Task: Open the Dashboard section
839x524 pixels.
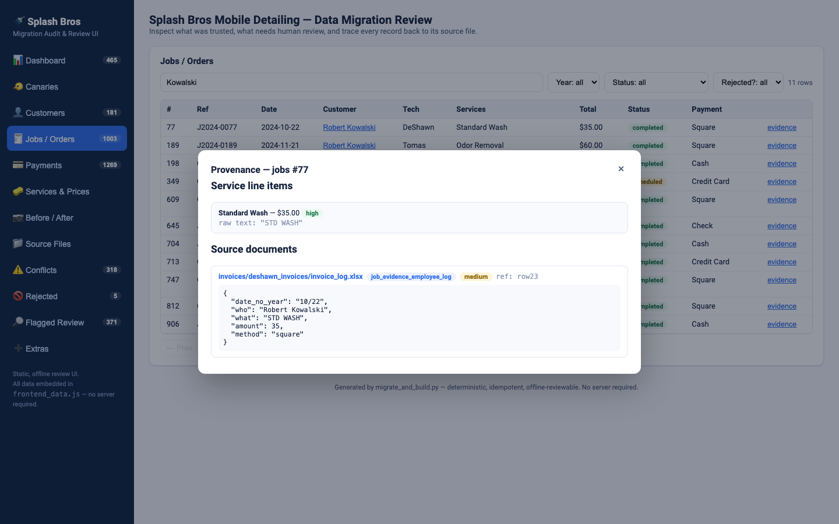Action: [x=67, y=61]
